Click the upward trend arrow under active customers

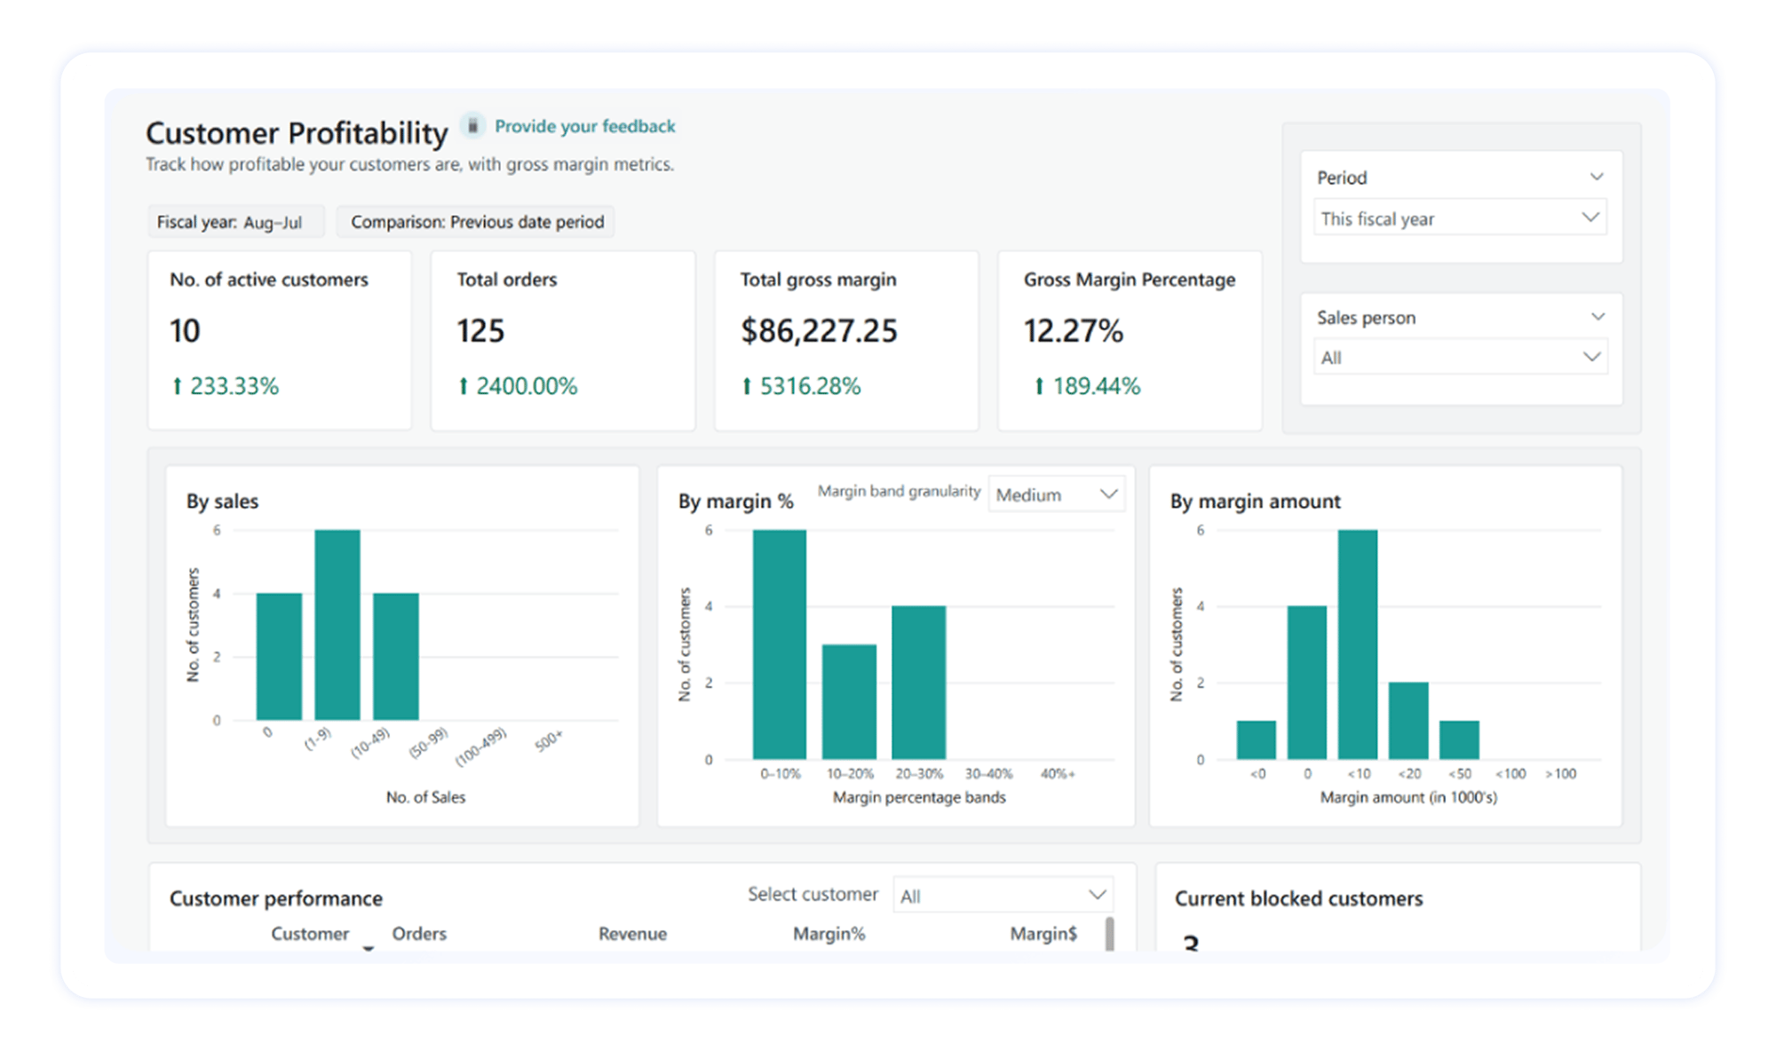[x=179, y=385]
